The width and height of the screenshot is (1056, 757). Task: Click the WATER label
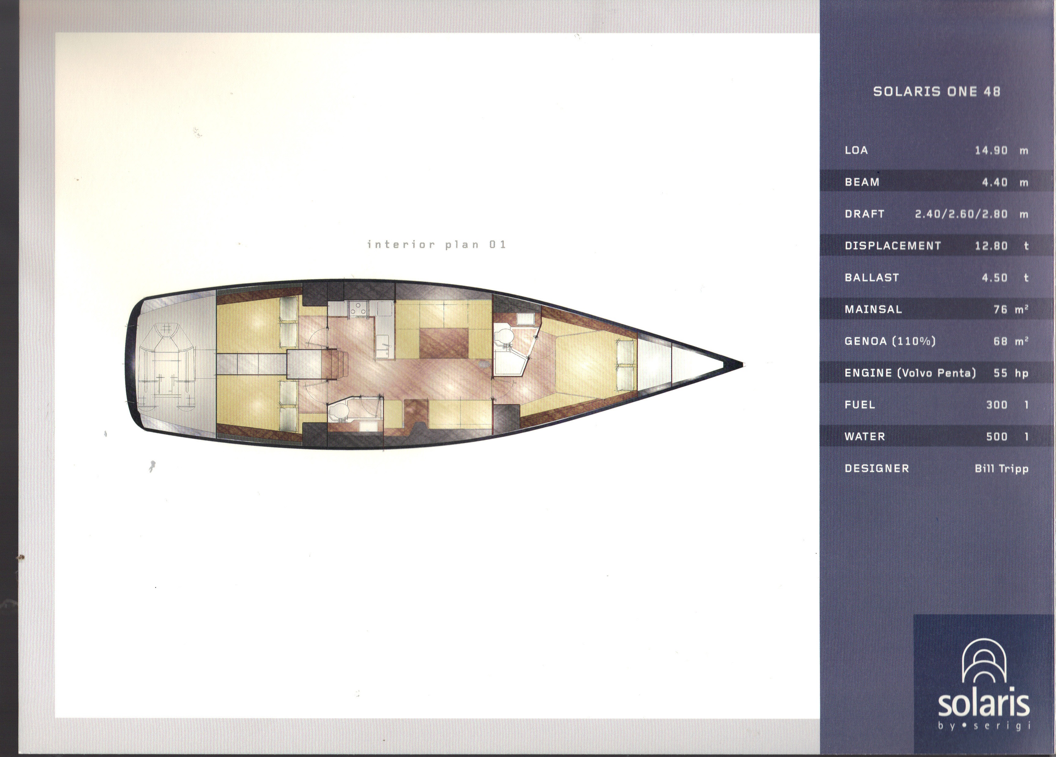[x=865, y=436]
